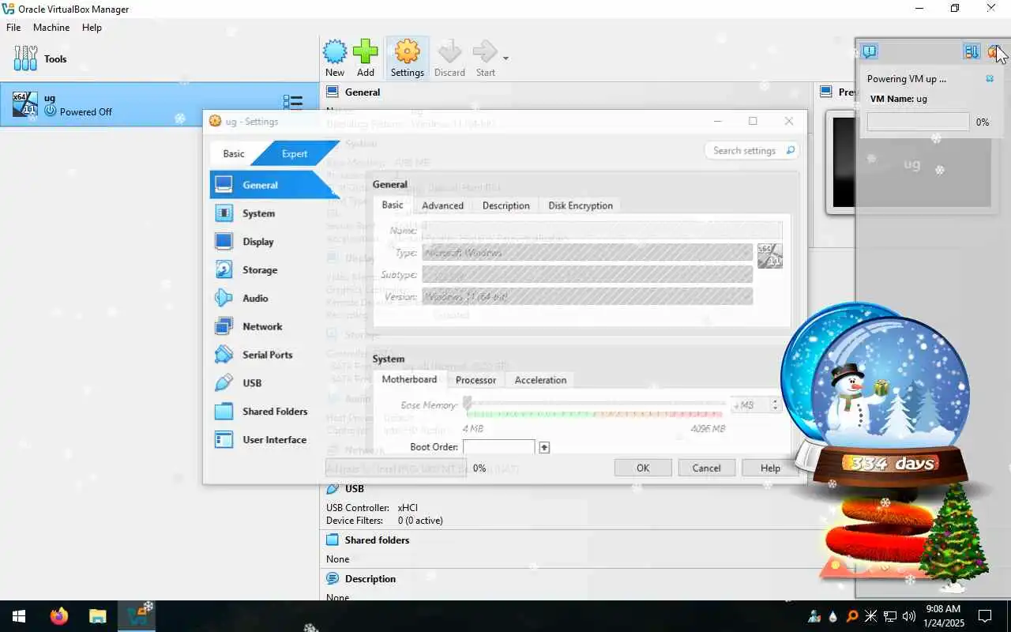Click the Windows 11 OS type icon

tap(769, 256)
